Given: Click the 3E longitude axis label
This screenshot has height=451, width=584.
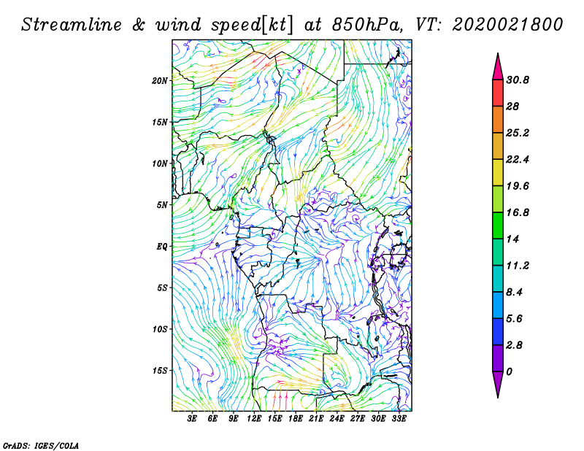Looking at the screenshot, I should click(x=193, y=420).
